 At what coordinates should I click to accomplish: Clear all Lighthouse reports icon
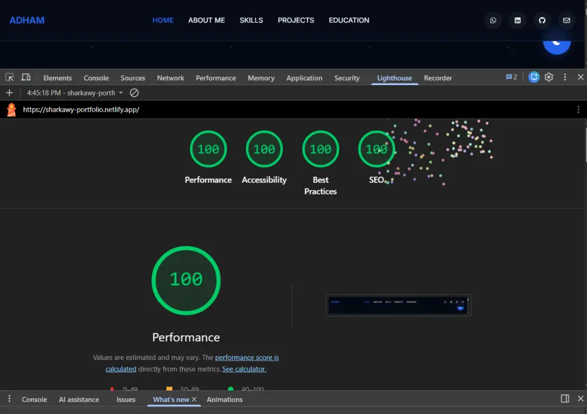134,93
